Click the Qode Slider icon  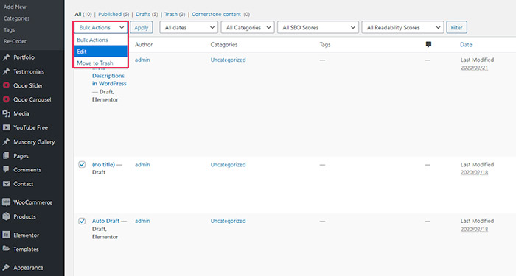tap(6, 85)
